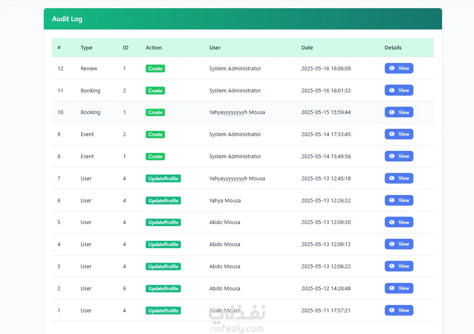View details for log entry 1
474x334 pixels.
399,310
